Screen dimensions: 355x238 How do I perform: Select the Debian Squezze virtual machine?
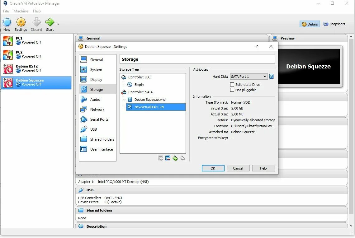click(36, 82)
